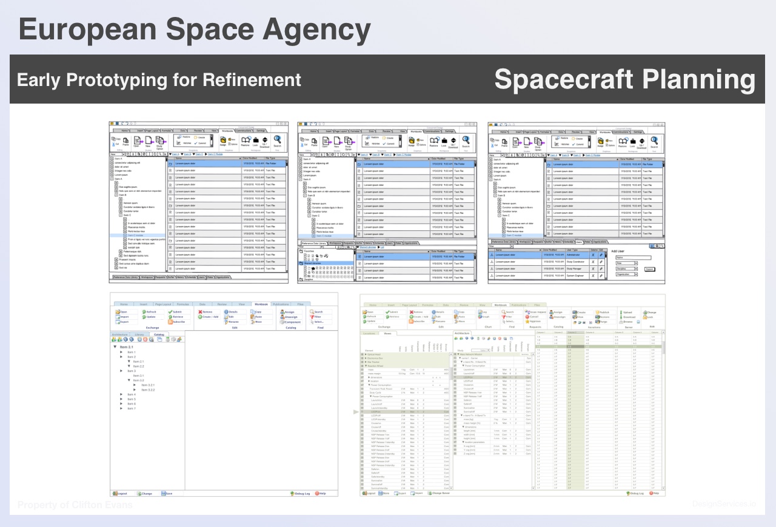This screenshot has width=776, height=527.
Task: Toggle checkbox beside Reaction Wheel row
Action: [x=363, y=365]
